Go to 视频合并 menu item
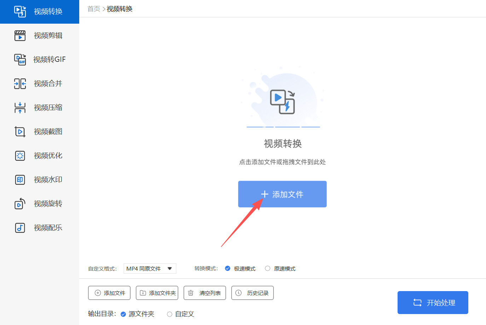Screen dimensions: 486x325 coord(40,83)
